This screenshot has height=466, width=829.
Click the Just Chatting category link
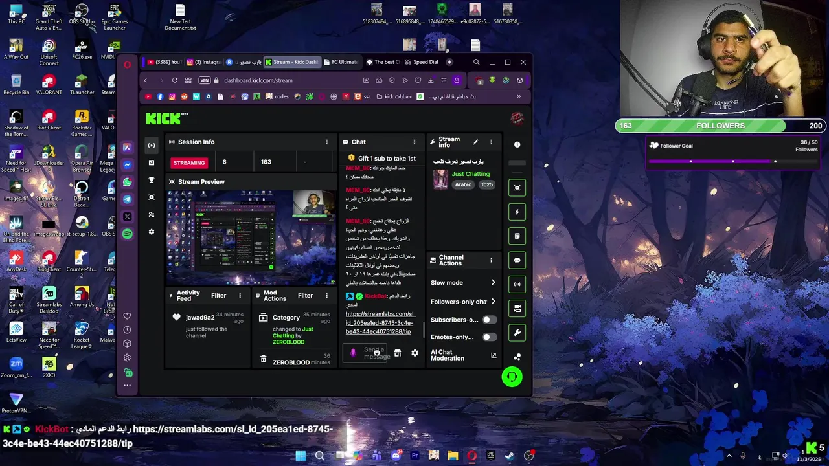471,174
